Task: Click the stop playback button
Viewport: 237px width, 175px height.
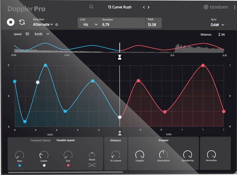Action: (x=11, y=23)
